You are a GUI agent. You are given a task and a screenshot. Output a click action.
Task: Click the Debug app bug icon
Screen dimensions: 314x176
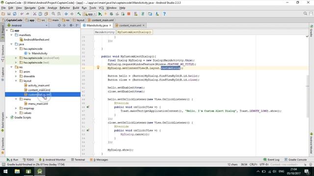click(x=111, y=14)
